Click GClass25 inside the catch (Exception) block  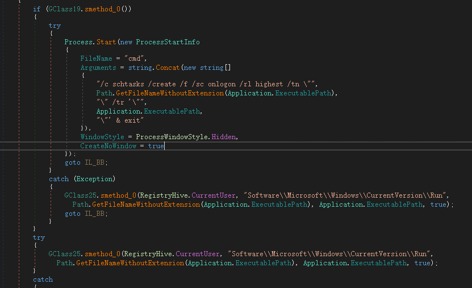81,195
